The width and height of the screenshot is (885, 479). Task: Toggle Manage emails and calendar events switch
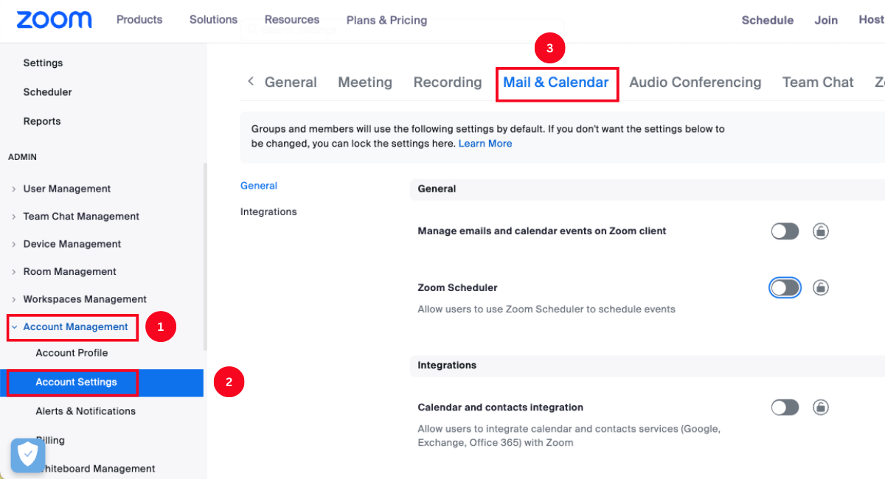pos(785,231)
